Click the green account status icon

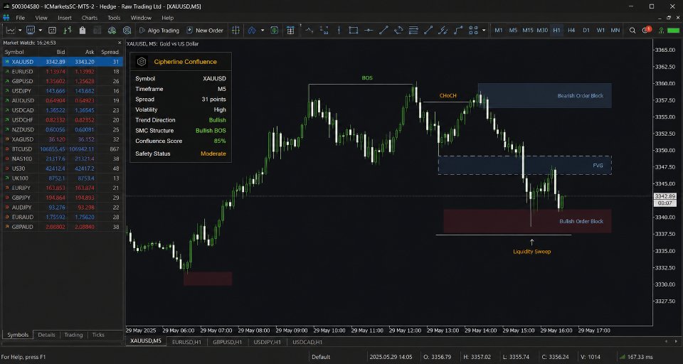(x=661, y=31)
